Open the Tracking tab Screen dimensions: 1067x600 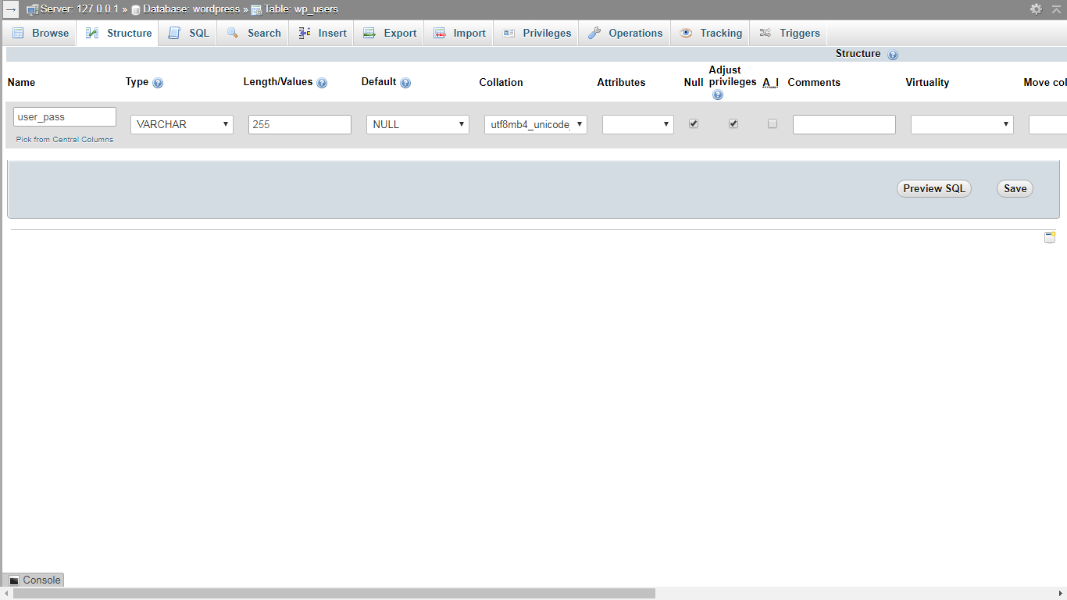coord(711,33)
